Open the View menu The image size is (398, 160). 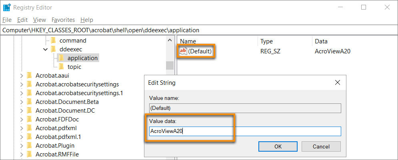[40, 20]
